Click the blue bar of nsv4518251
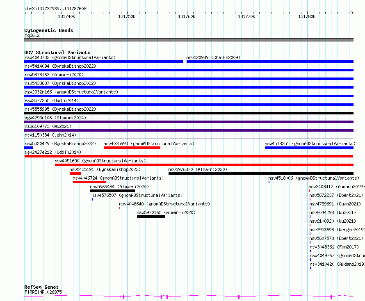 [309, 148]
